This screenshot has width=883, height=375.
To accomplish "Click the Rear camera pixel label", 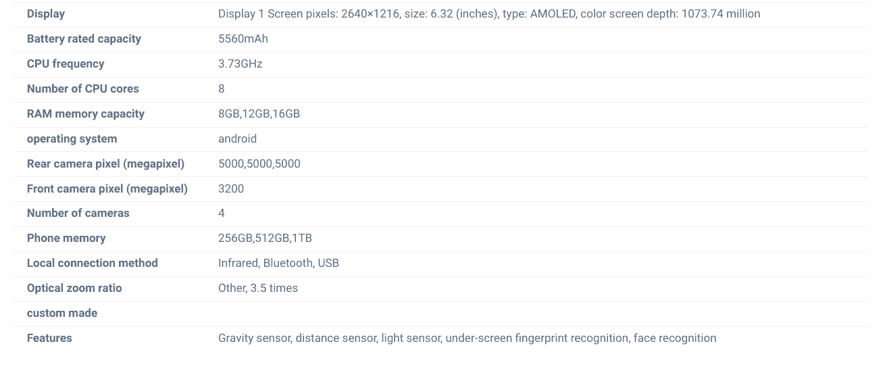I will click(105, 164).
